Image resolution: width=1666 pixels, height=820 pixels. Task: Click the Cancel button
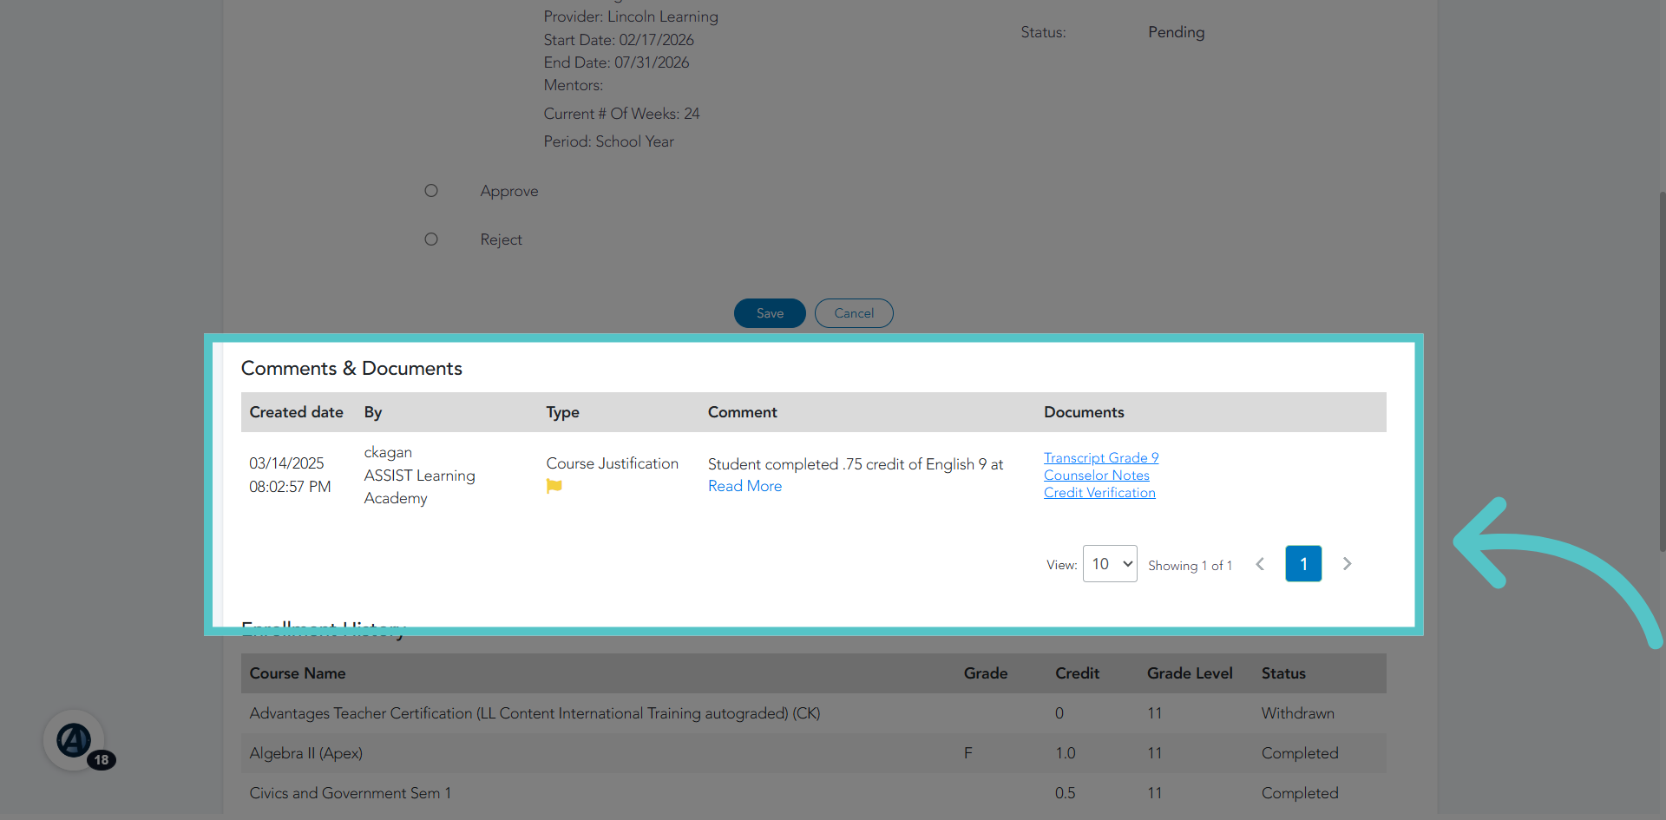854,313
